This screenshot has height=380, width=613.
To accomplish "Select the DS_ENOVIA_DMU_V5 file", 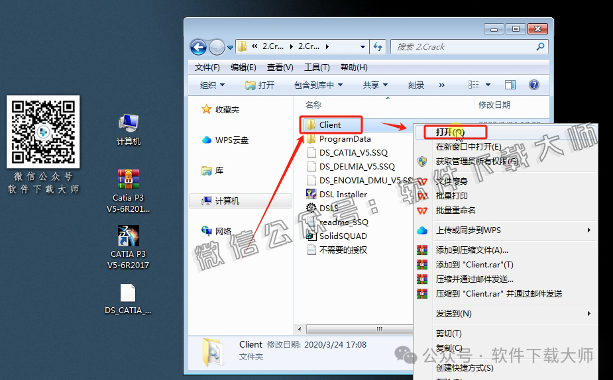I will click(x=359, y=181).
